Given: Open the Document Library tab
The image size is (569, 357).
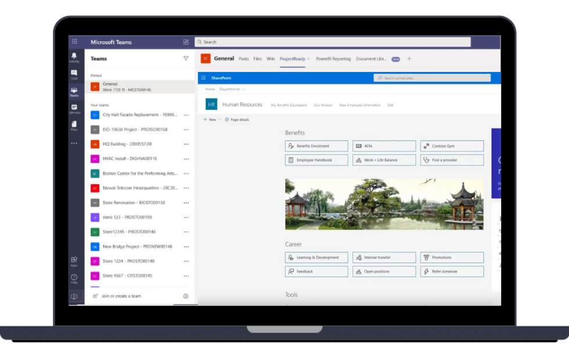Looking at the screenshot, I should point(371,59).
